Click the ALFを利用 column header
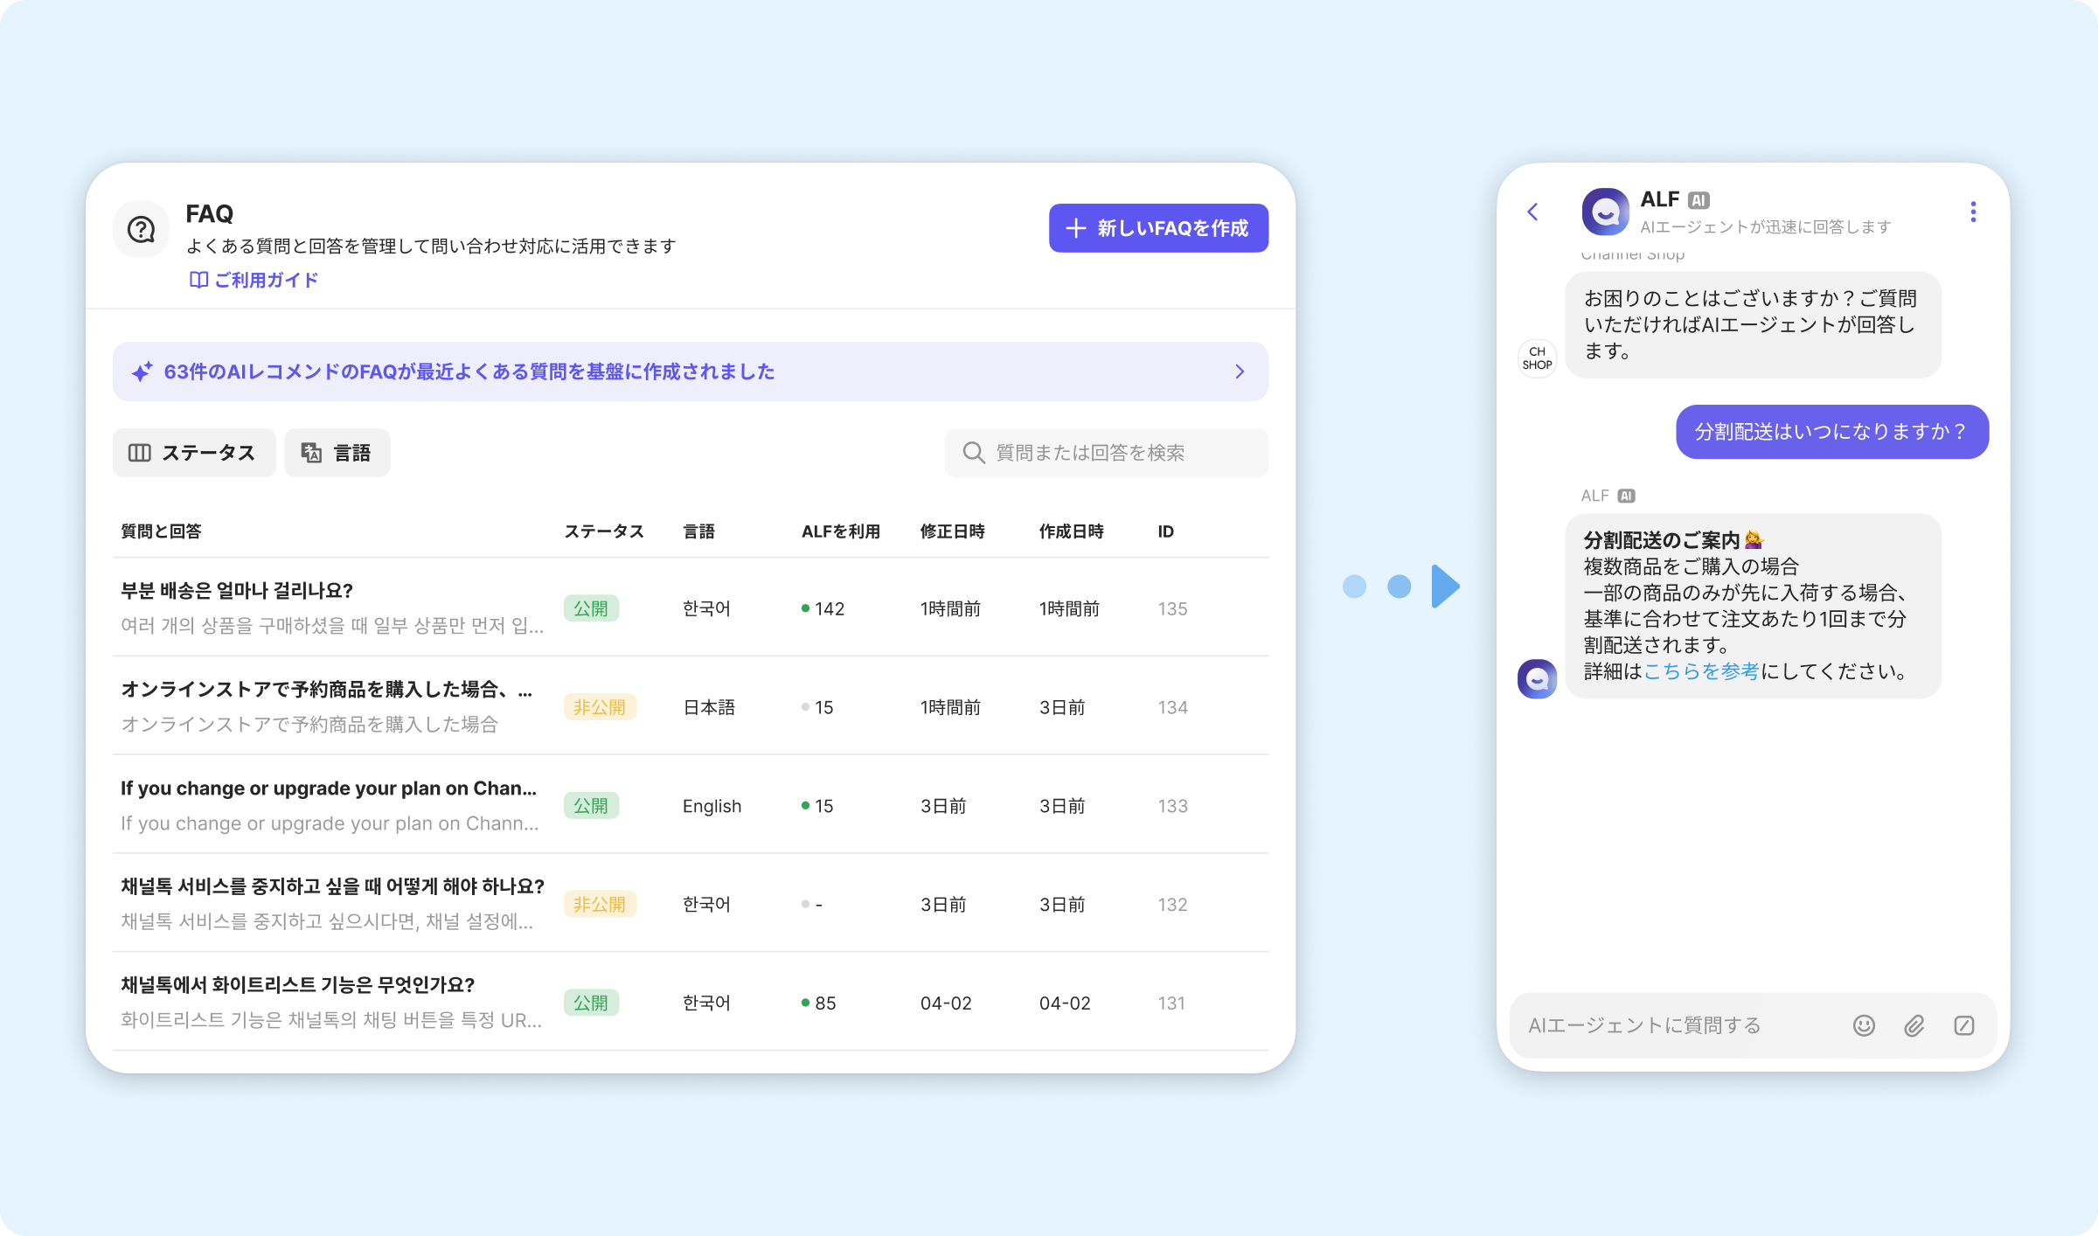The image size is (2098, 1236). [841, 531]
